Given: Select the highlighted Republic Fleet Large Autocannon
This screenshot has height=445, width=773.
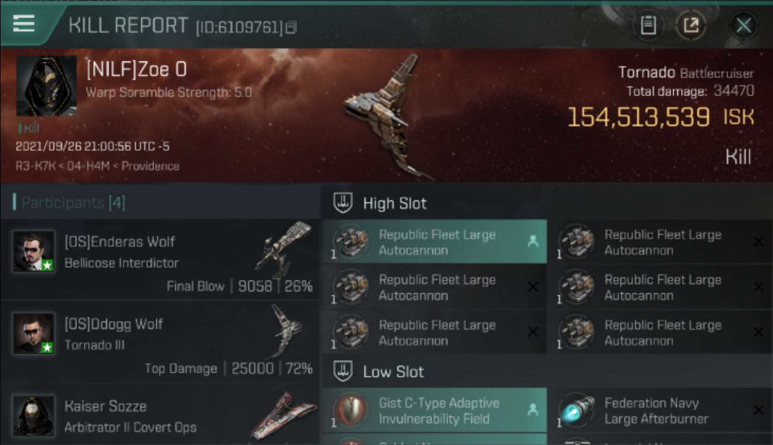Looking at the screenshot, I should (435, 242).
